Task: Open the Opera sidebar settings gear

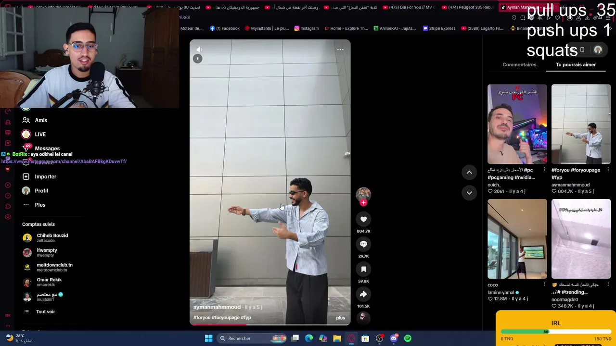Action: pos(8,217)
